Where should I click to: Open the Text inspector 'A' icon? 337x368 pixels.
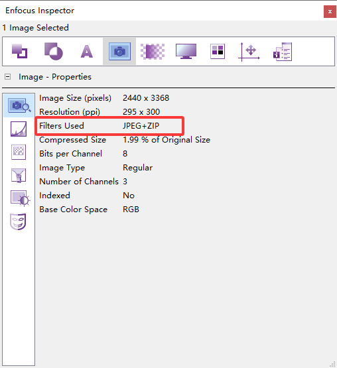[87, 52]
